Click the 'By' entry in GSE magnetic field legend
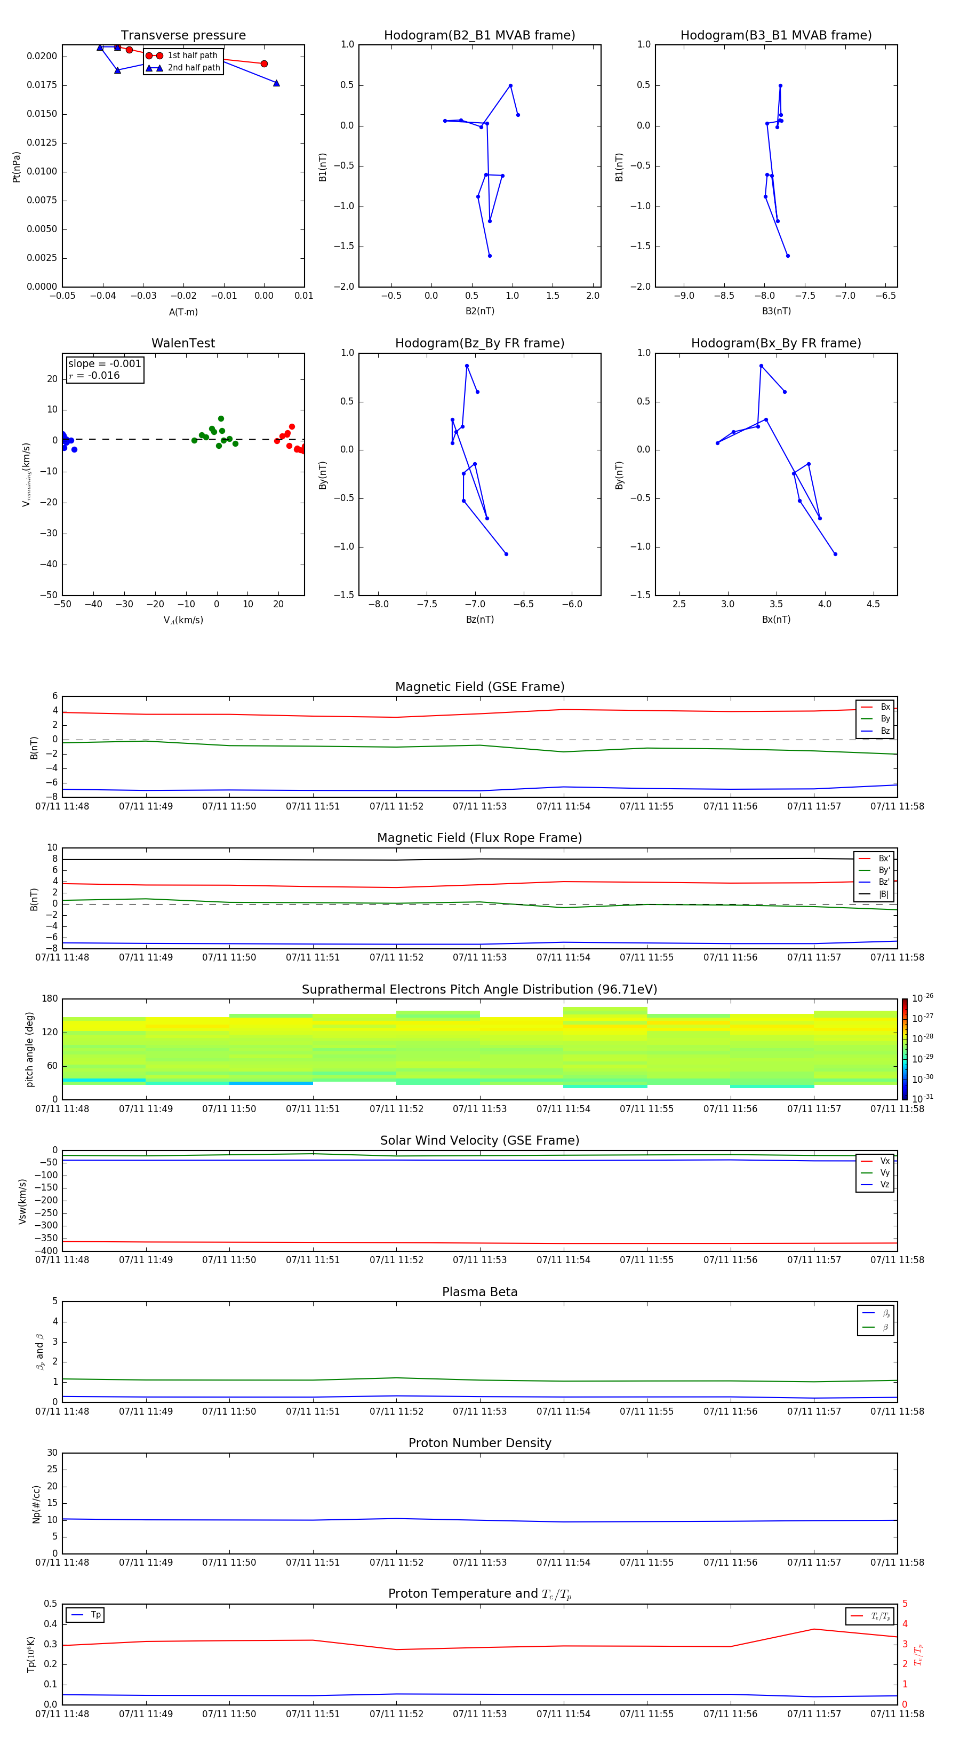 tap(875, 718)
